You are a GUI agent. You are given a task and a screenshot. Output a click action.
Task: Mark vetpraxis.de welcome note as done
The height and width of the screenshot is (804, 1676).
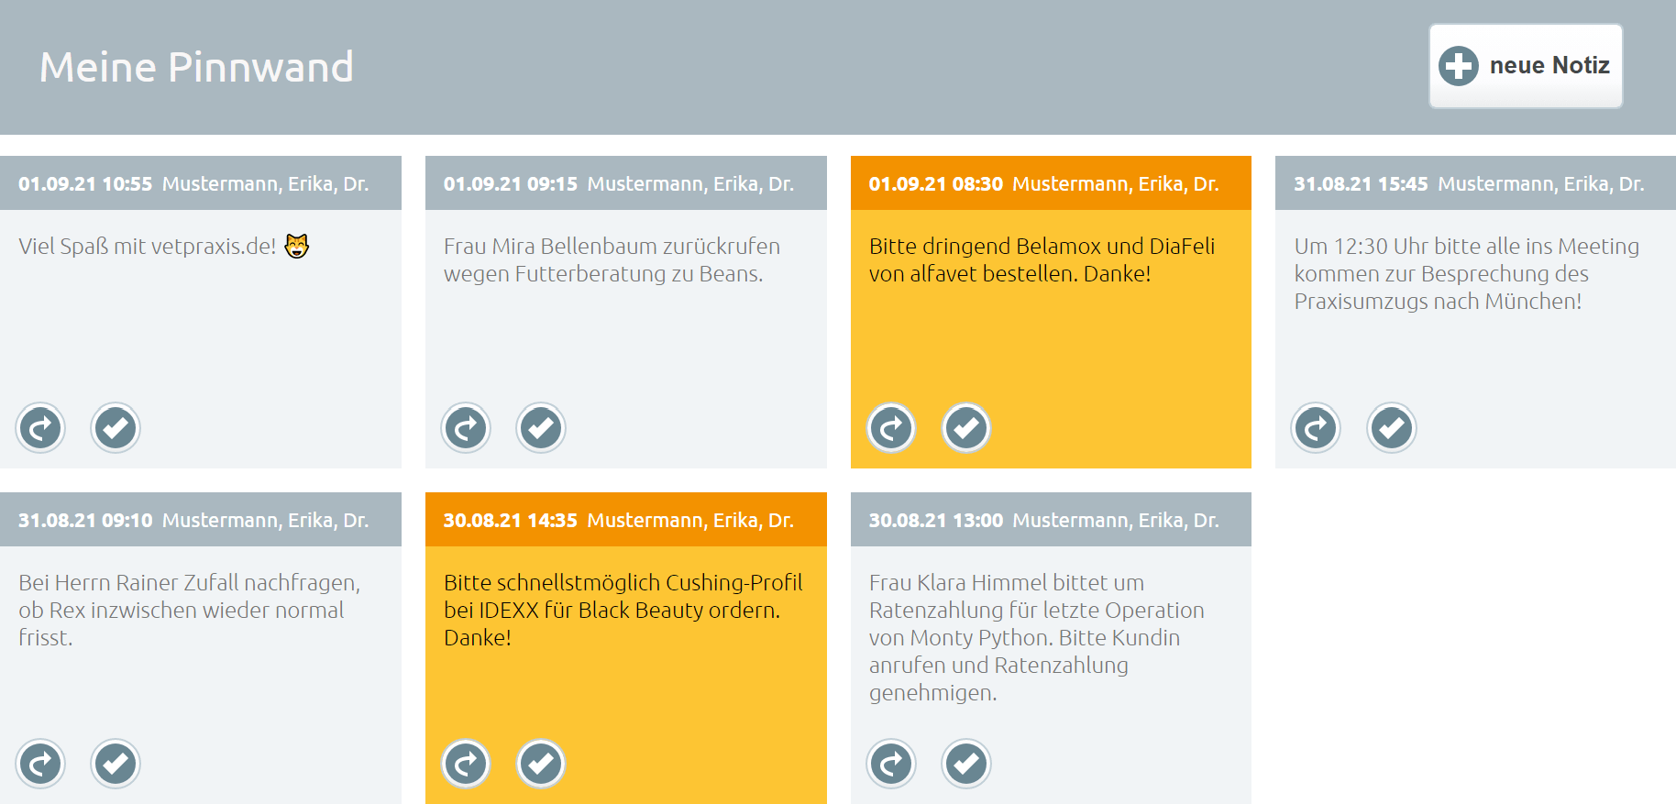[116, 427]
